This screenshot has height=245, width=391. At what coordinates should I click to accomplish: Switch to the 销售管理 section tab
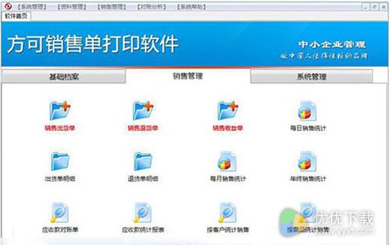[188, 76]
